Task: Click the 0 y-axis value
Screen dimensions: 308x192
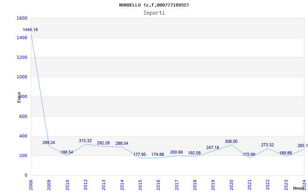Action: point(26,175)
